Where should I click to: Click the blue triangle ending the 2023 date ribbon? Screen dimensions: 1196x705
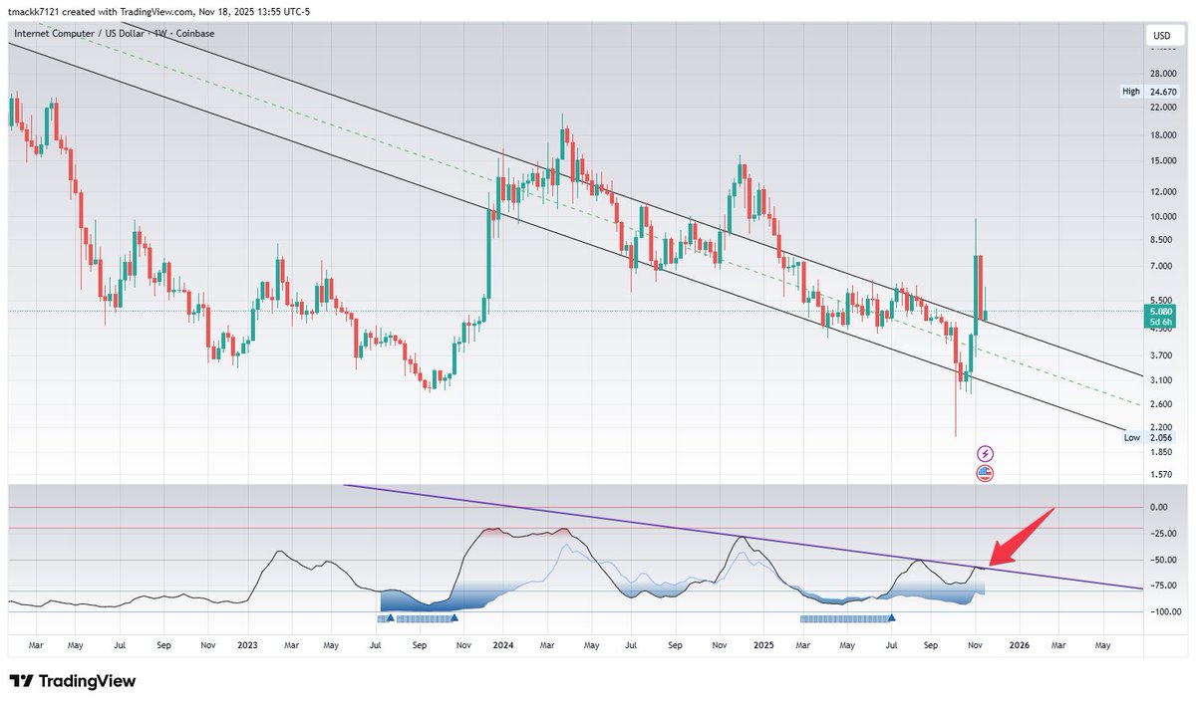453,617
